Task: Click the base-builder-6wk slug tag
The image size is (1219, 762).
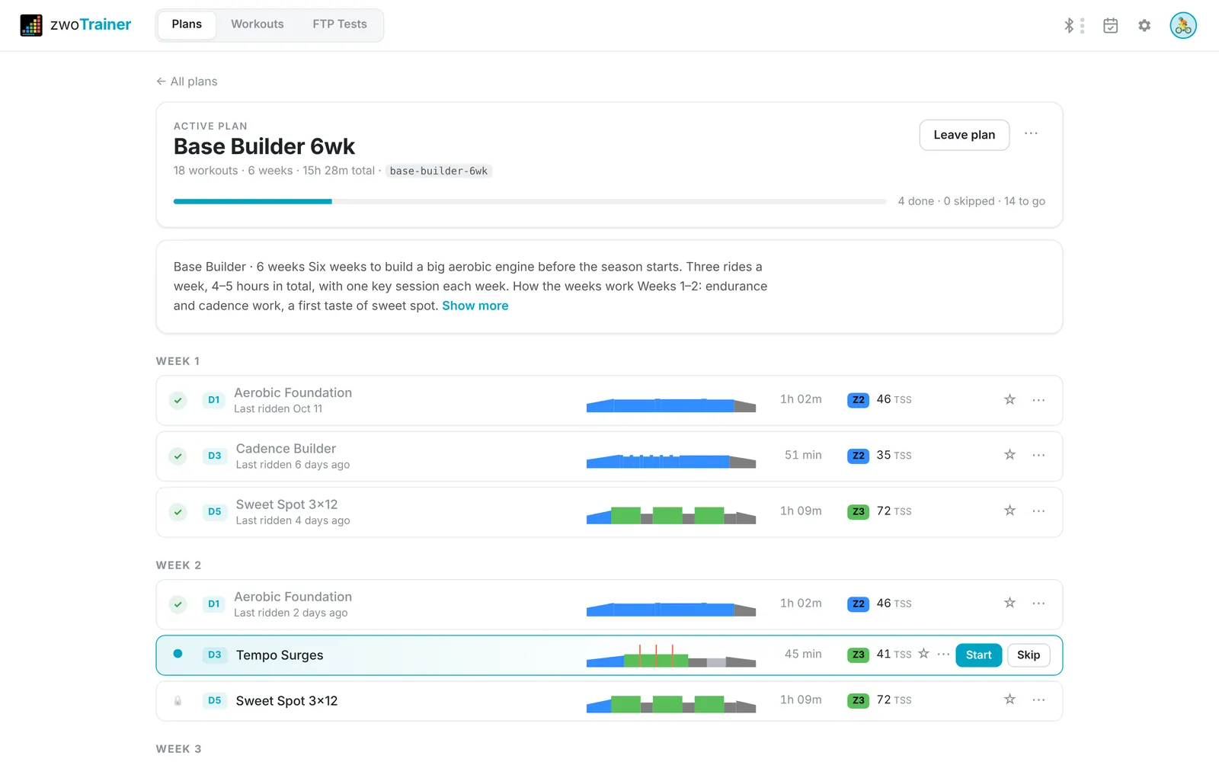Action: click(438, 171)
